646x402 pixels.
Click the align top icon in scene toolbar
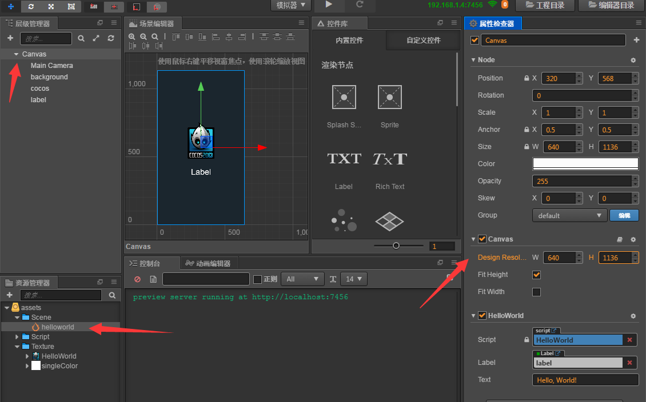point(176,37)
